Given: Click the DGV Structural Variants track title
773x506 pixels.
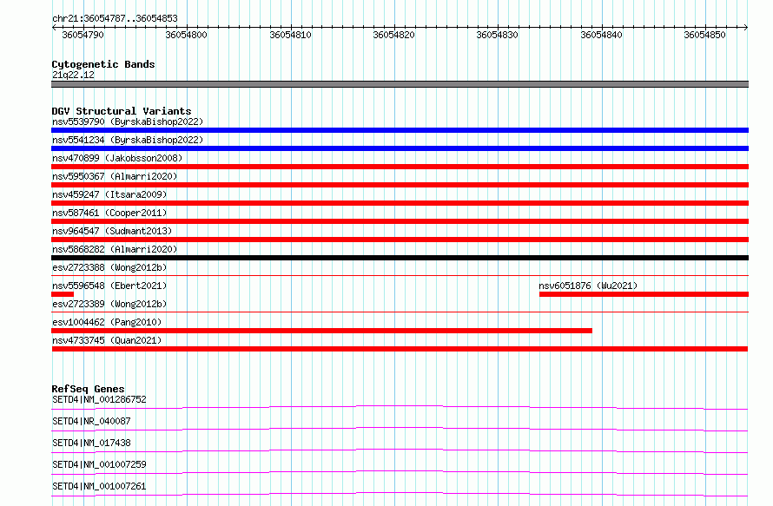Looking at the screenshot, I should click(122, 111).
